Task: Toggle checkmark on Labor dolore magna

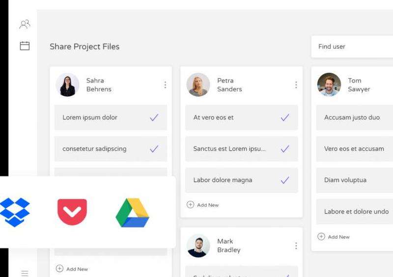Action: (285, 180)
